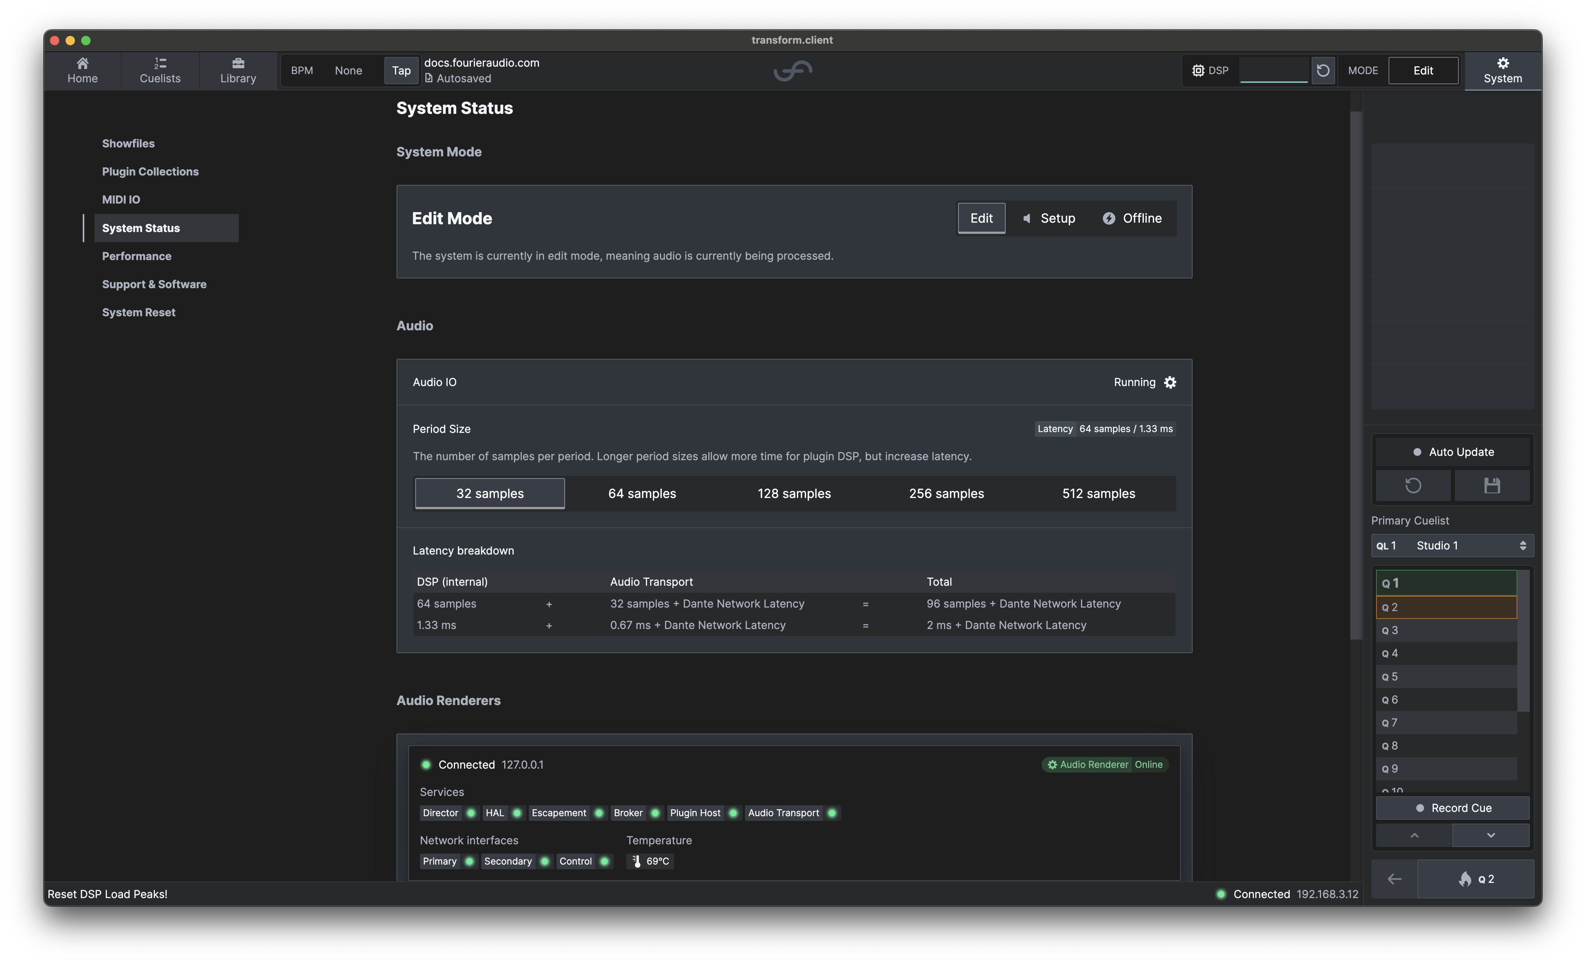1586x964 pixels.
Task: Select Edit system mode
Action: pos(981,219)
